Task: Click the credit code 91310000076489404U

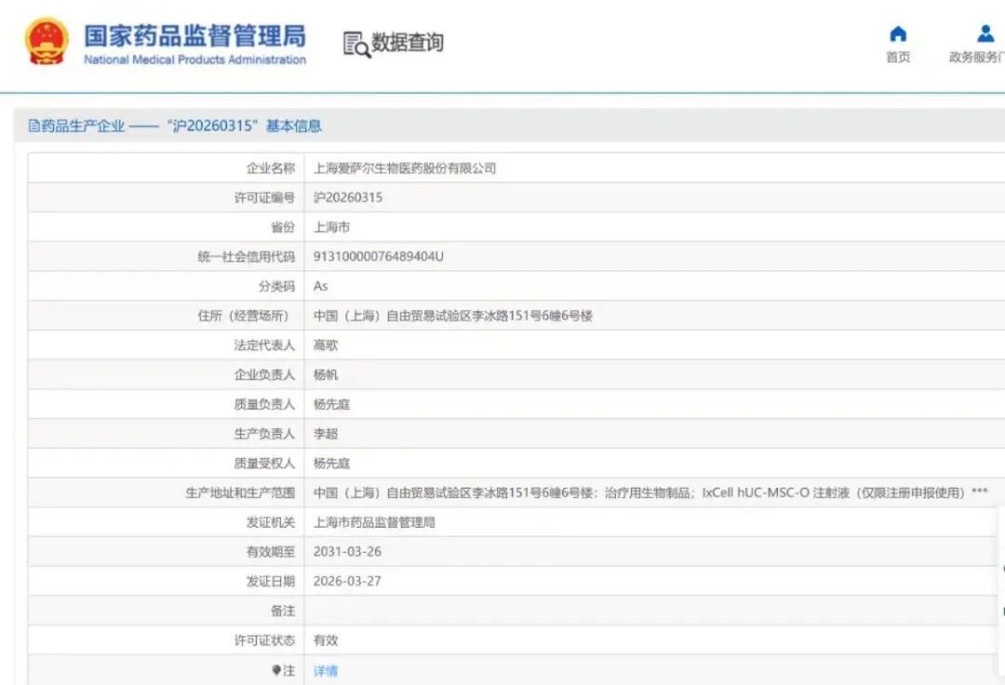Action: click(379, 257)
